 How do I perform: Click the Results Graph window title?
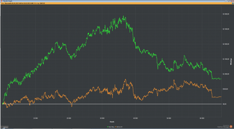click(x=8, y=1)
